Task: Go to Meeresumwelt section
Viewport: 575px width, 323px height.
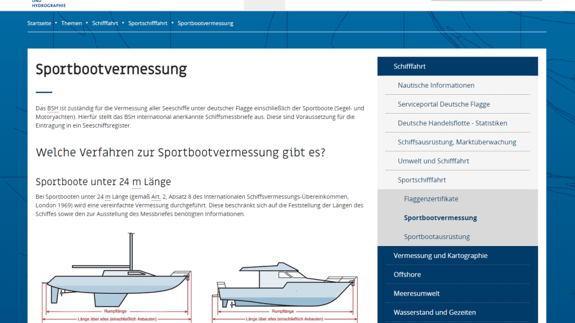Action: 417,294
